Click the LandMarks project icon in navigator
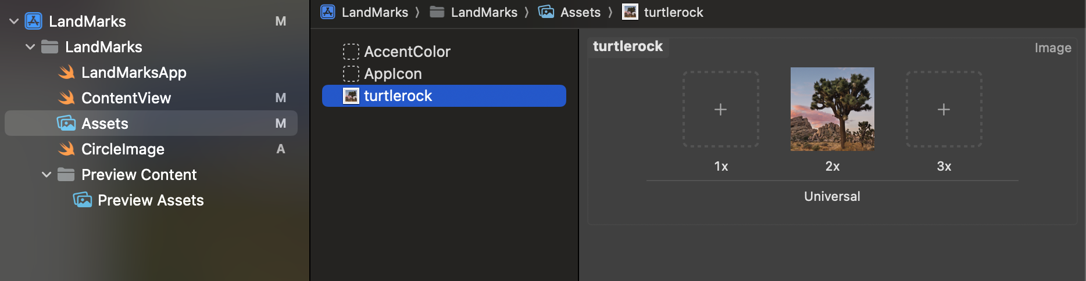The height and width of the screenshot is (281, 1086). (34, 21)
